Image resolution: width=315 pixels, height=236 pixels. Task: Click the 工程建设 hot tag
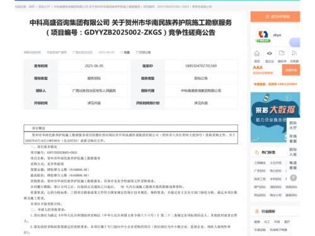tap(260, 163)
